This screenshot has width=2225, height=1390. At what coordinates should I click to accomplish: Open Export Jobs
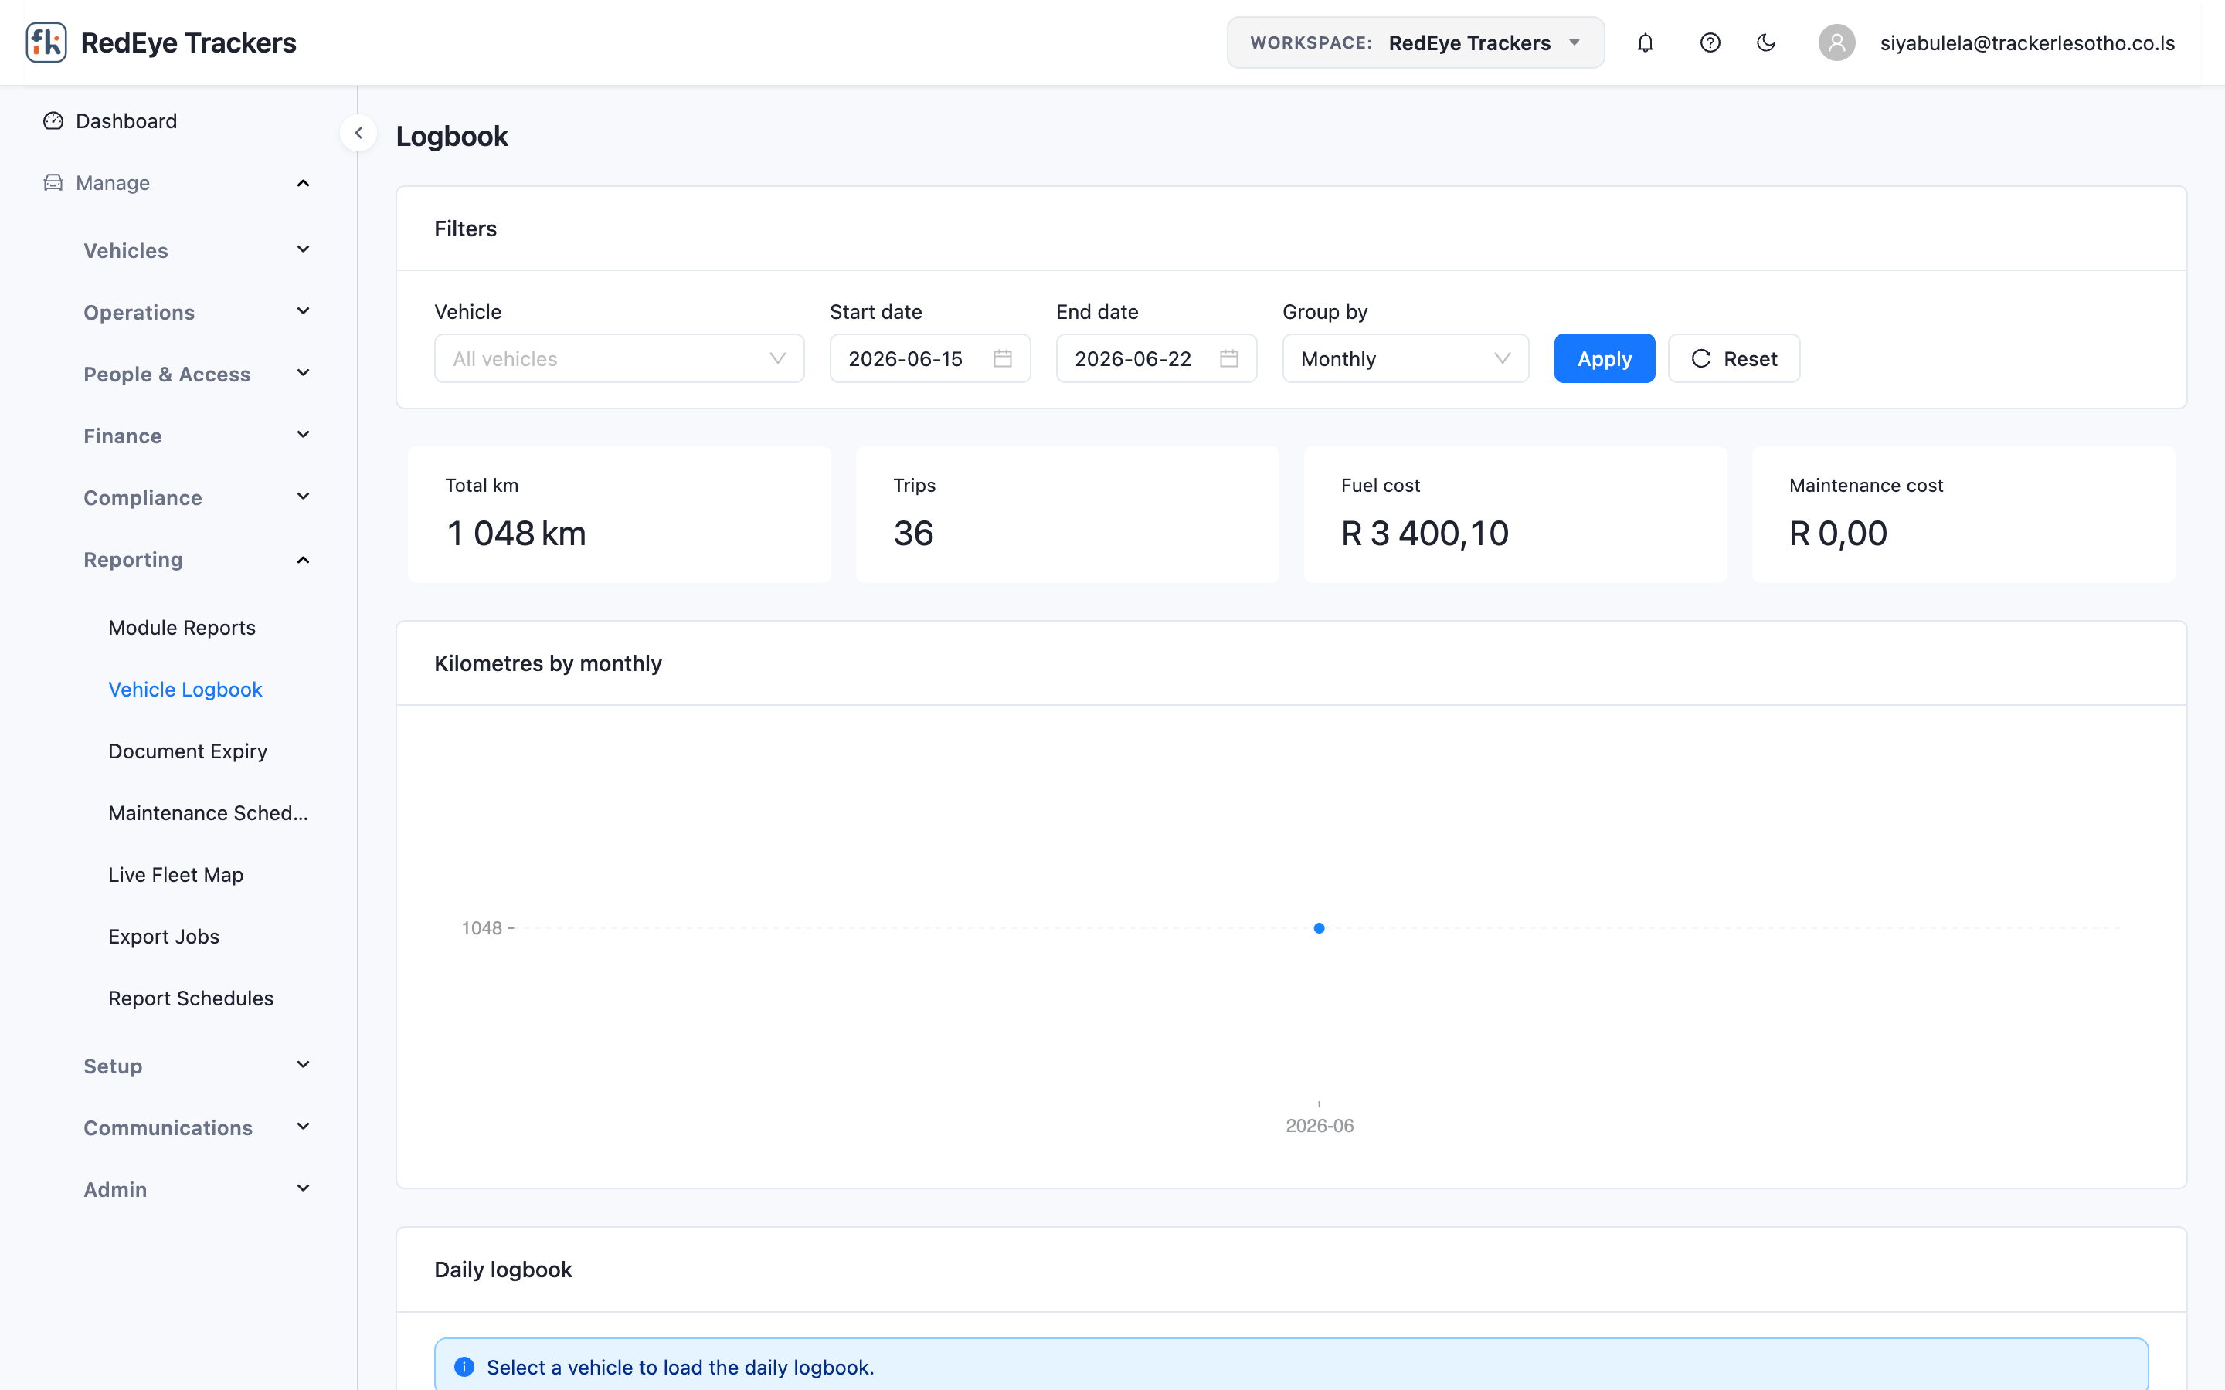coord(164,936)
